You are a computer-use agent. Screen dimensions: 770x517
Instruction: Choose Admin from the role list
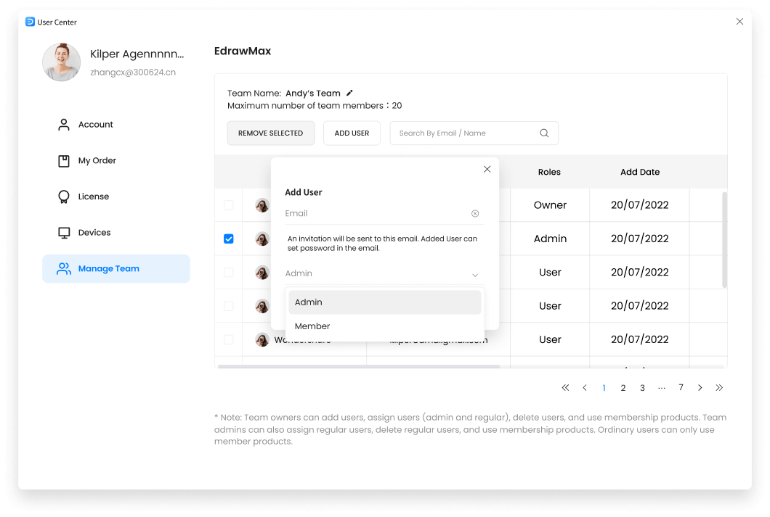(384, 302)
